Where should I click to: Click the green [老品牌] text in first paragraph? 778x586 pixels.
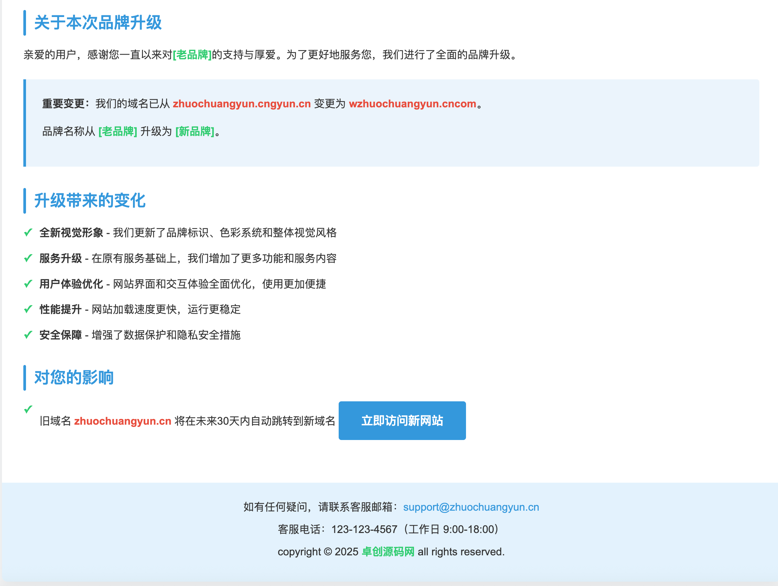pos(192,55)
